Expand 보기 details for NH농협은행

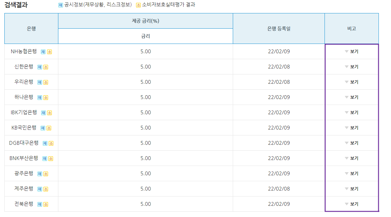pos(351,51)
